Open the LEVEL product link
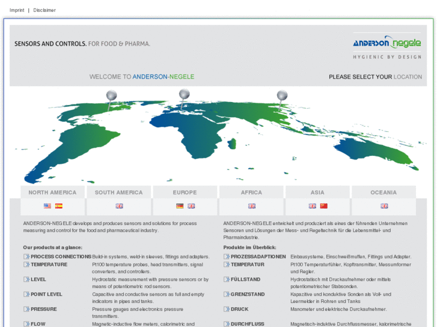437x327 pixels. [x=38, y=280]
